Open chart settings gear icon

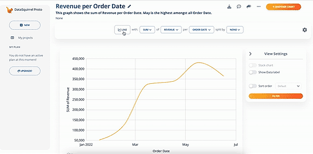[x=305, y=30]
